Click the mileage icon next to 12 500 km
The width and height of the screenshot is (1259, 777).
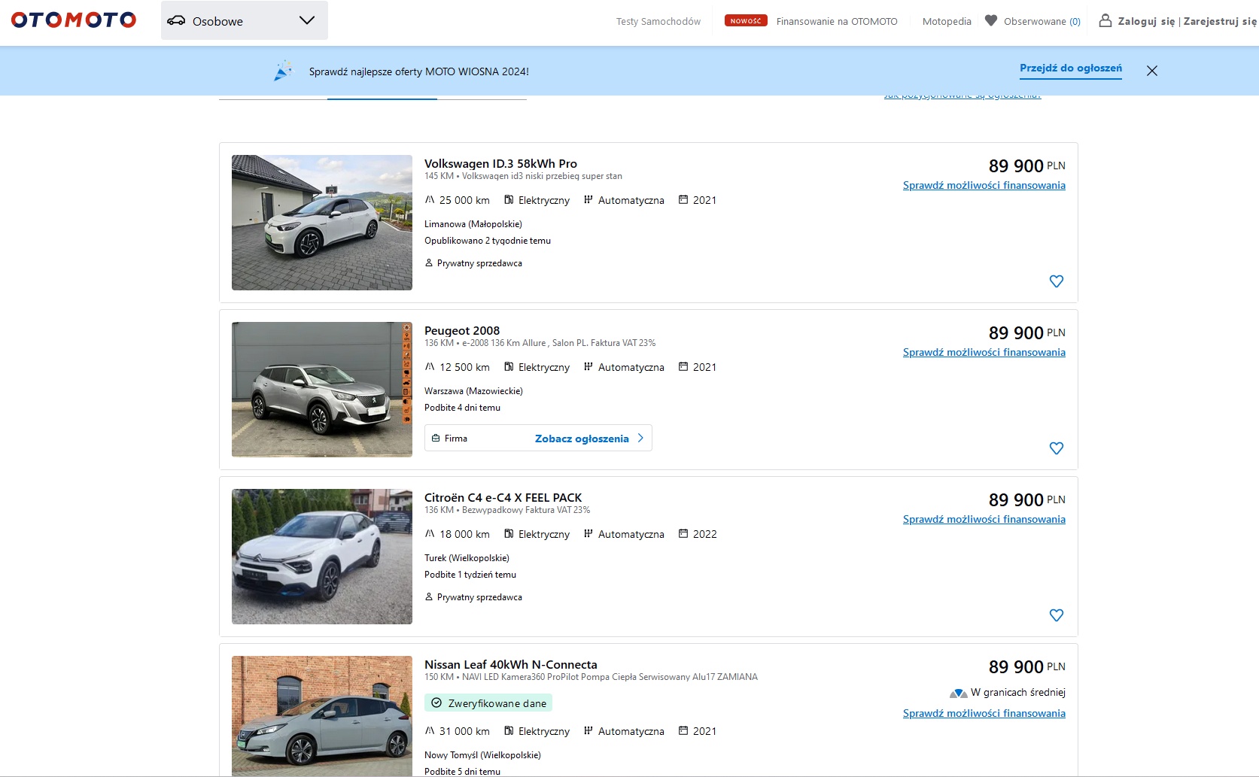[430, 366]
